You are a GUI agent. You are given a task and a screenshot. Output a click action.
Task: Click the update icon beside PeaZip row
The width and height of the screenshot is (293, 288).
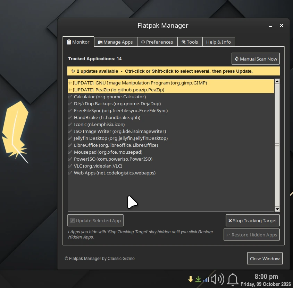(70, 90)
